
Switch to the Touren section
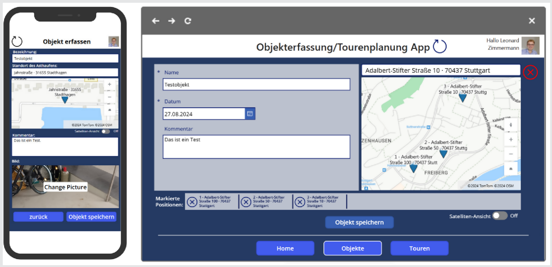(419, 248)
